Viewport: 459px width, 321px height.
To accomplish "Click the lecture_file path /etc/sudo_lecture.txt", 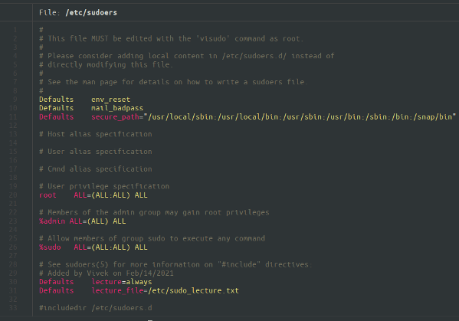I will (x=194, y=290).
